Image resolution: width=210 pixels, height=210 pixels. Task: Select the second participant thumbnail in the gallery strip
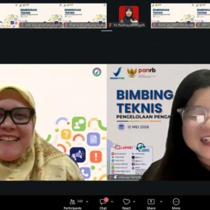(85, 16)
